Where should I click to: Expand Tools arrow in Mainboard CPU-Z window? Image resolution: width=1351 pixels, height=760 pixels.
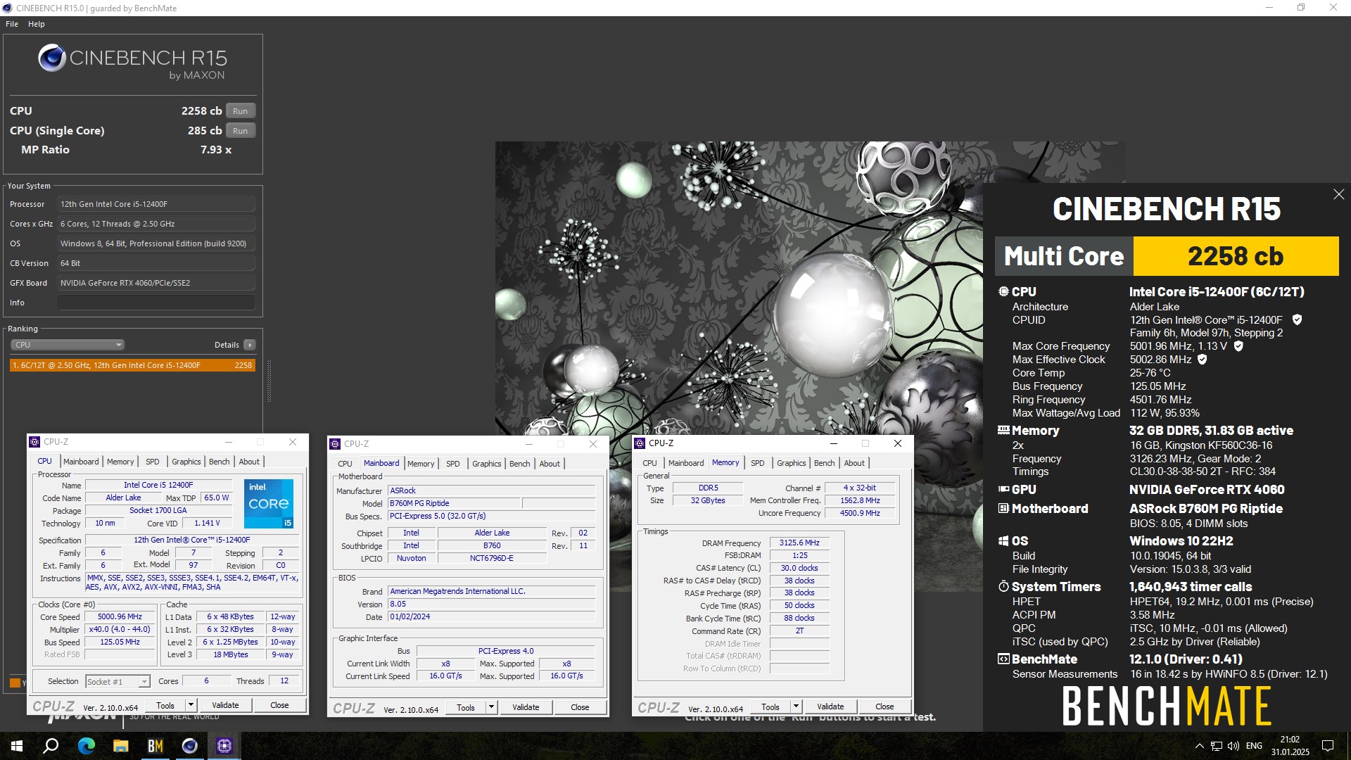point(491,707)
